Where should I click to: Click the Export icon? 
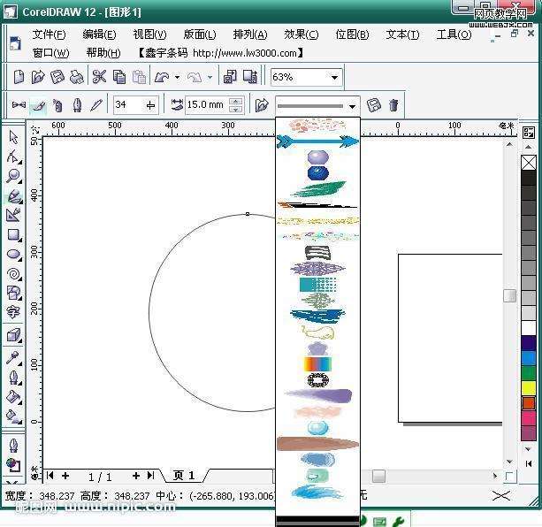(250, 76)
